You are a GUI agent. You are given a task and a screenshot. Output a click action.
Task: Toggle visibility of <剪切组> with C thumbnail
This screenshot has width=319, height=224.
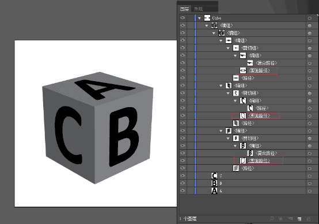183,93
